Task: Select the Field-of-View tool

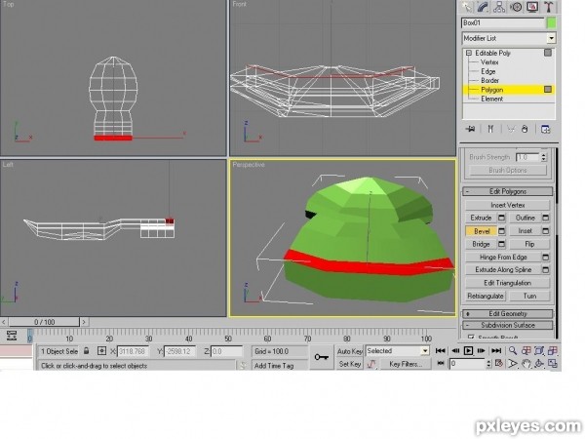Action: click(513, 364)
